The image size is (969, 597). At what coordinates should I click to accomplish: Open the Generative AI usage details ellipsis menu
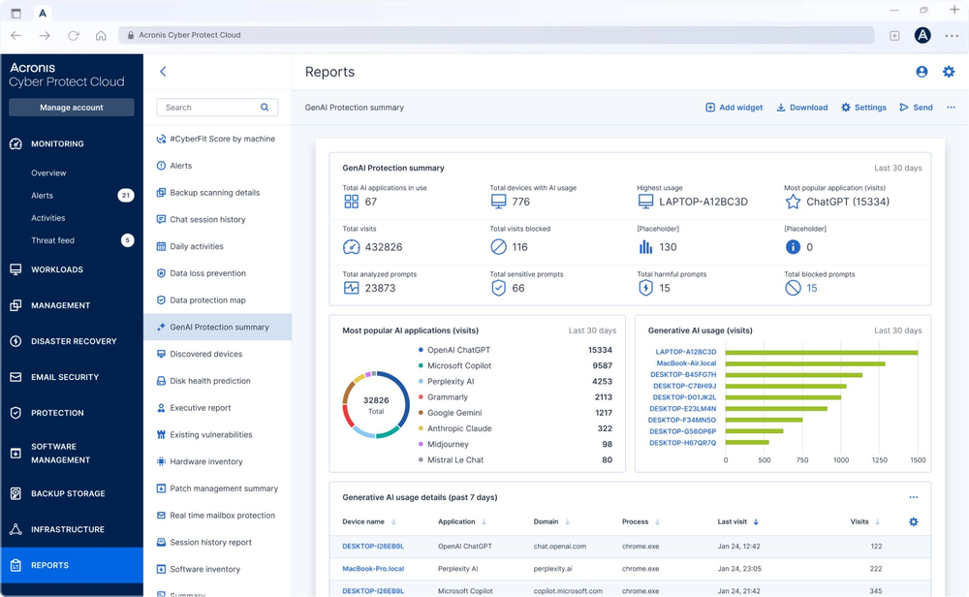point(913,497)
